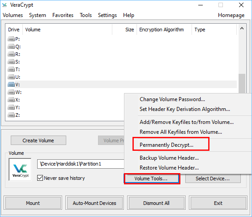Toggle Never save history checkbox

coord(40,178)
